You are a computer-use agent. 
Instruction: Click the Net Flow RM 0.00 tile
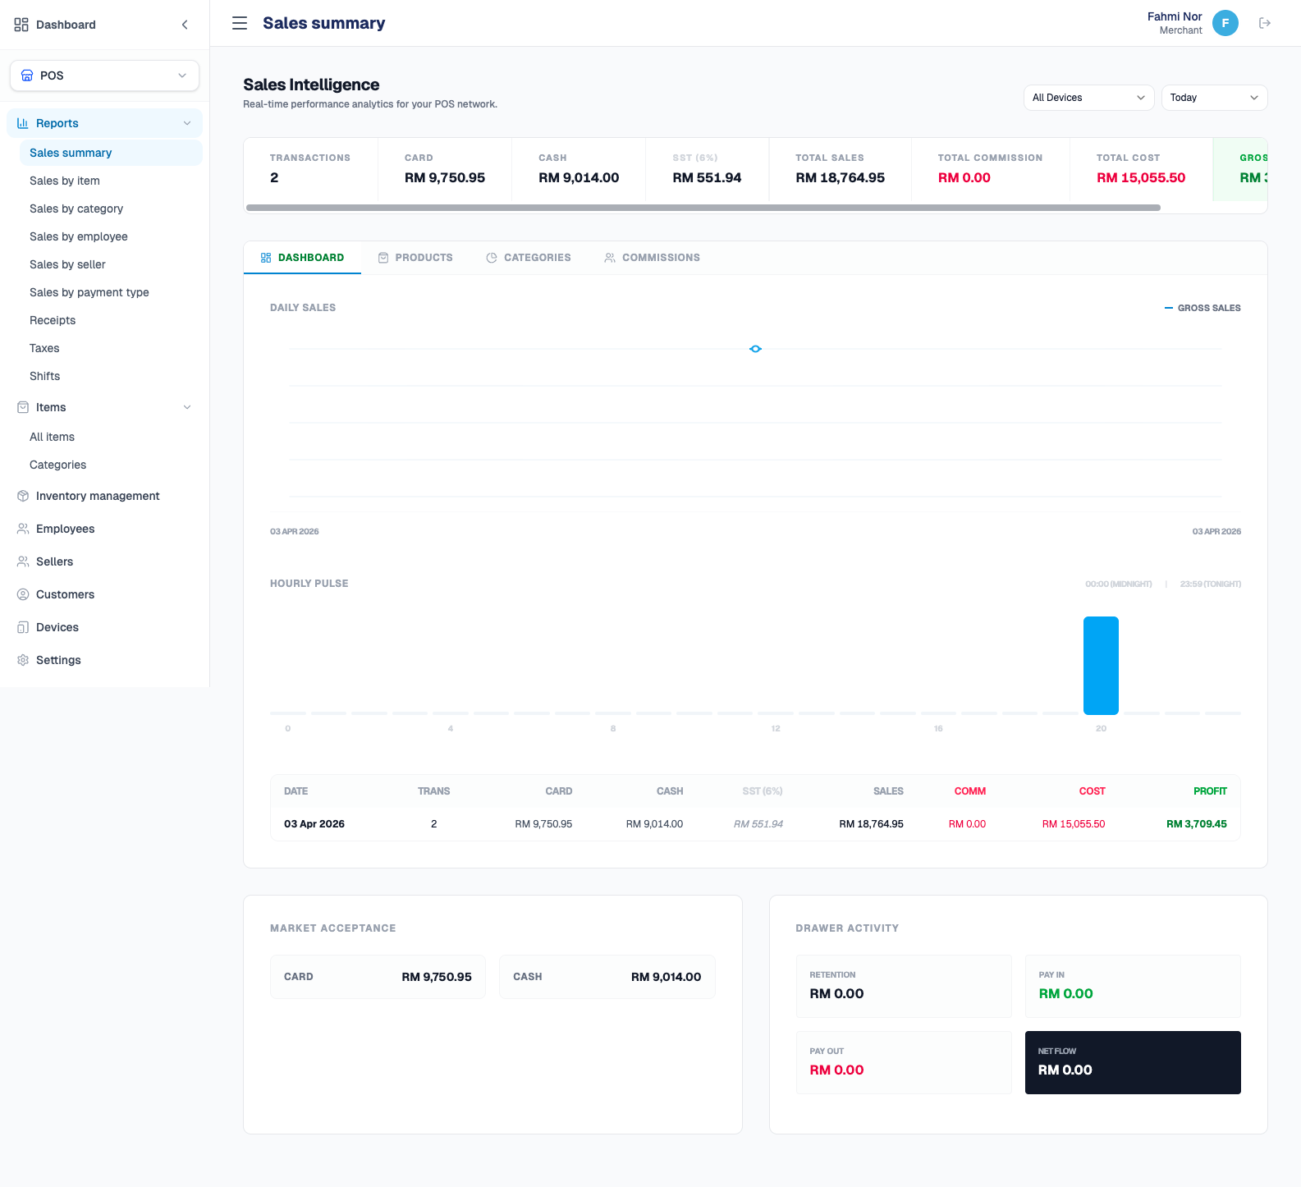click(x=1133, y=1062)
